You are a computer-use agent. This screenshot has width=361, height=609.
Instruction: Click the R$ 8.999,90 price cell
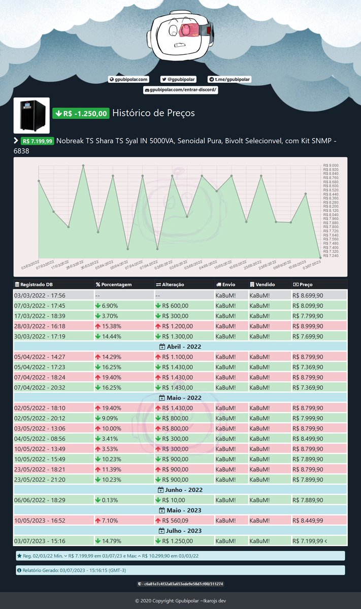319,326
